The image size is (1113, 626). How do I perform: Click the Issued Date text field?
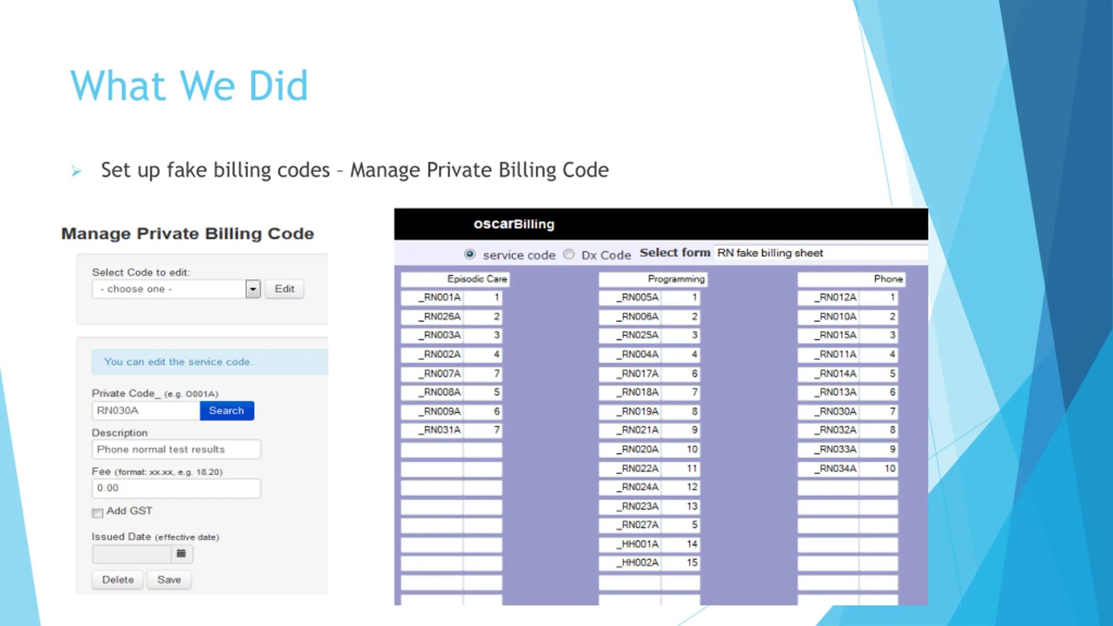tap(132, 554)
